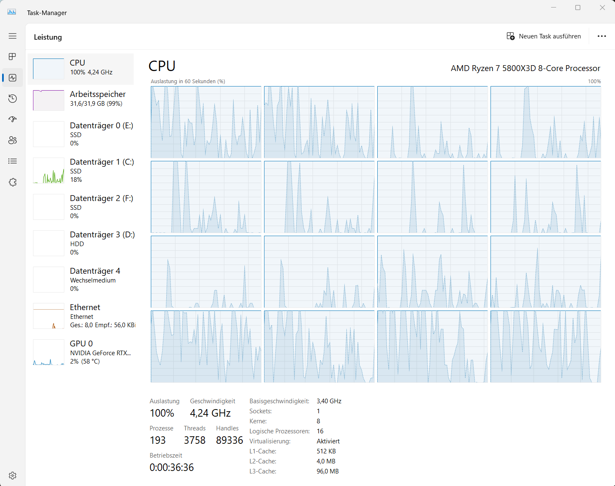Select Datenträger 1 (C:) entry

point(81,170)
